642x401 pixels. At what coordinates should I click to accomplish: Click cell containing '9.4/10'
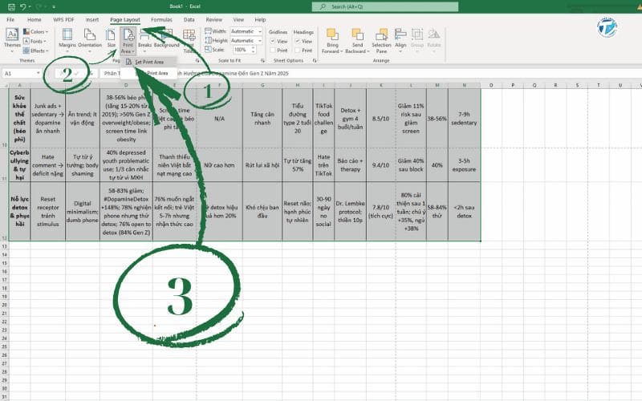click(380, 165)
